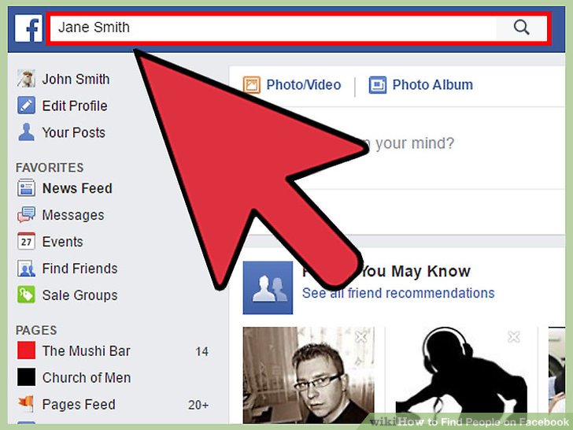Open the Church of Men page

(x=87, y=378)
